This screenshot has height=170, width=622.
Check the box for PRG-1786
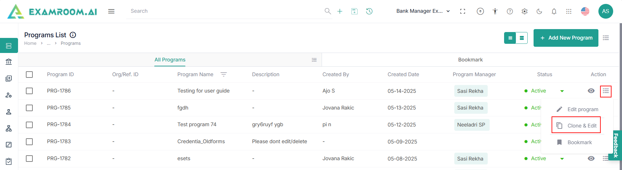[x=29, y=91]
